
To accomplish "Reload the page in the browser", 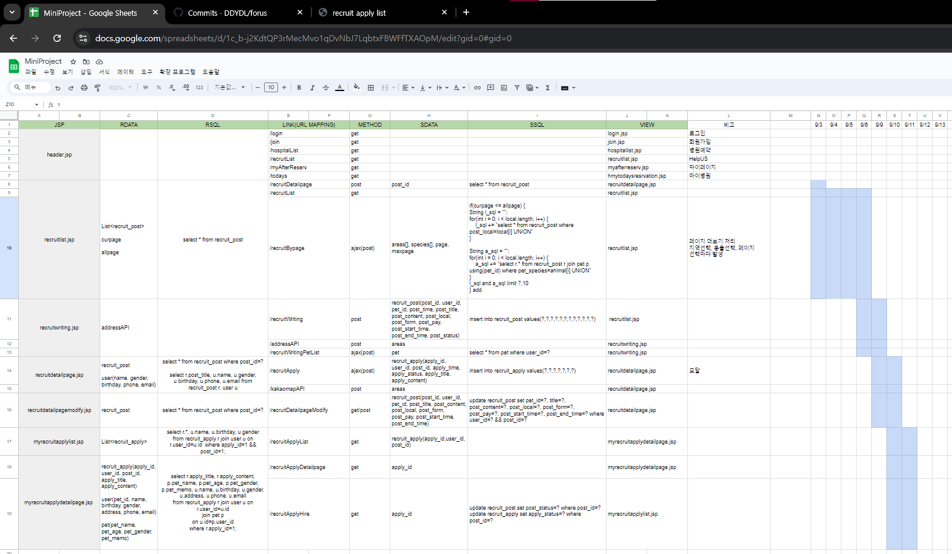I will click(x=57, y=38).
